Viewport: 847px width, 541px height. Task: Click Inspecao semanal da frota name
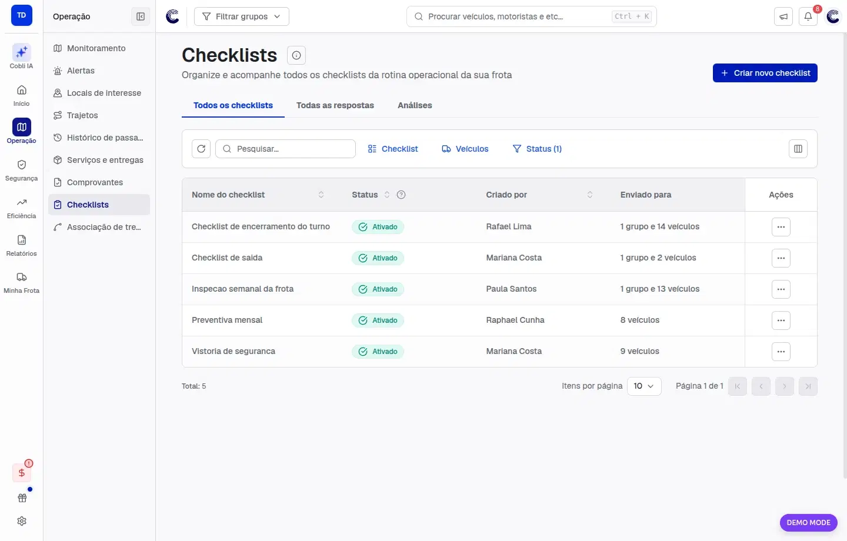242,289
